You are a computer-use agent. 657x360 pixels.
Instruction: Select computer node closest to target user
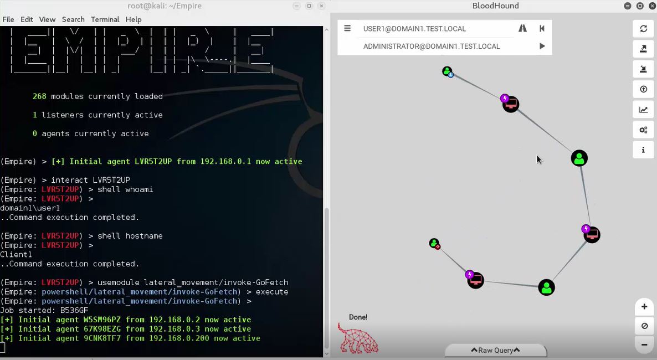(x=475, y=280)
